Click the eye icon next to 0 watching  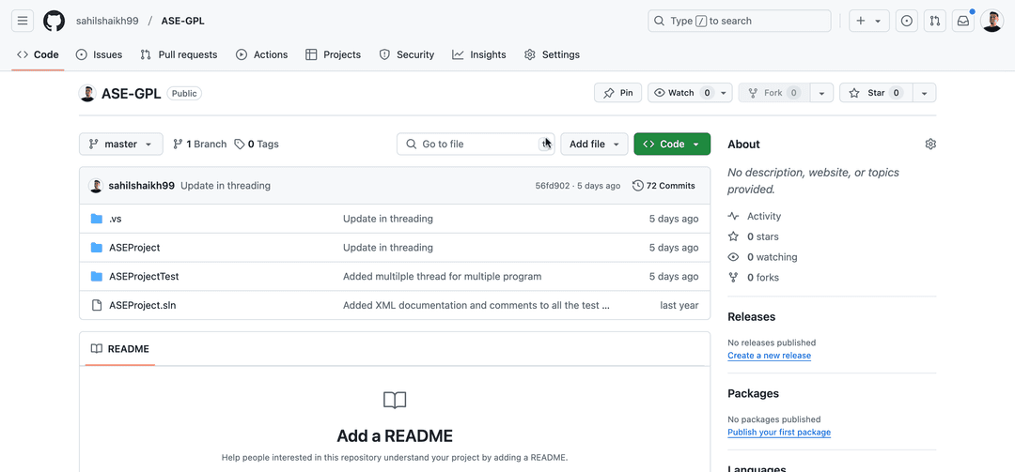pyautogui.click(x=733, y=257)
